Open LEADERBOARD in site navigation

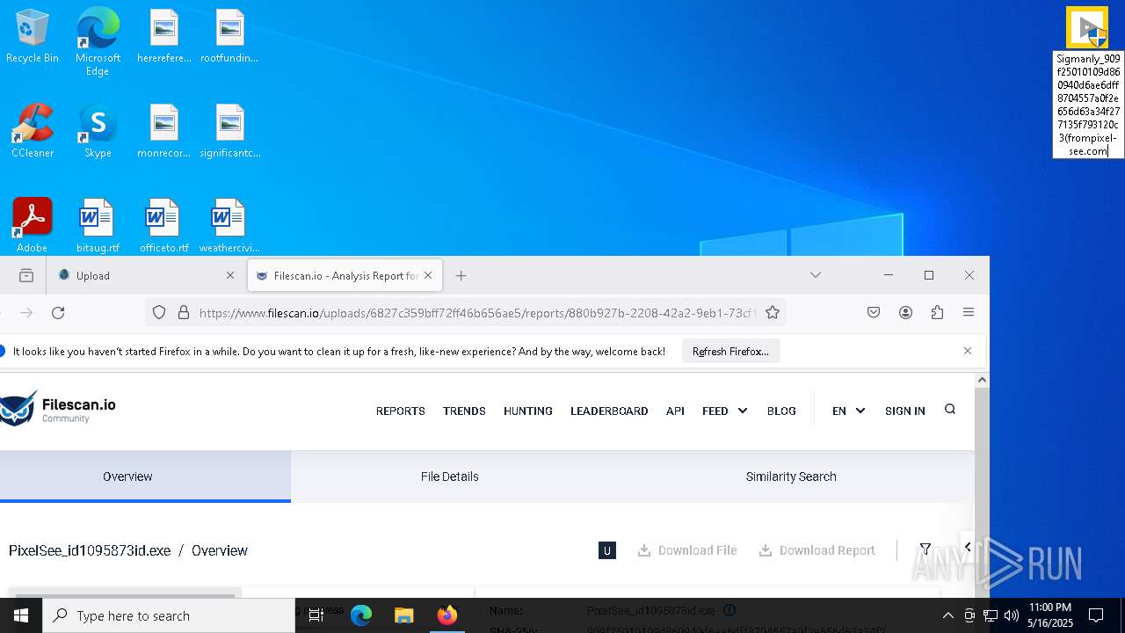pos(609,411)
